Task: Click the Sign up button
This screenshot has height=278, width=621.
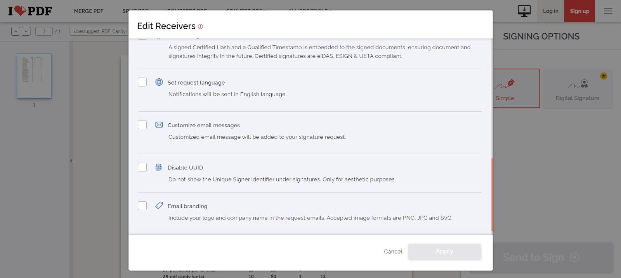Action: (579, 11)
